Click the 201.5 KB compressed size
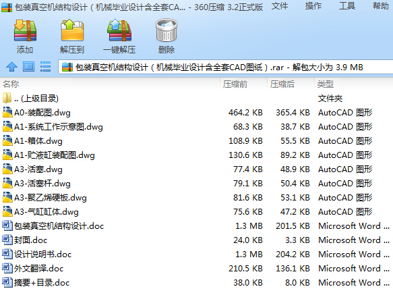Screen dimensions: 393x293 [293, 226]
